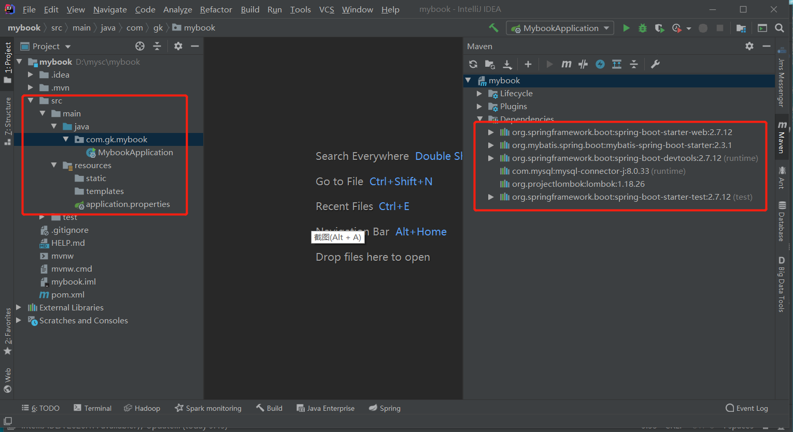The image size is (793, 432).
Task: Click the Stop square button in toolbar
Action: coord(720,28)
